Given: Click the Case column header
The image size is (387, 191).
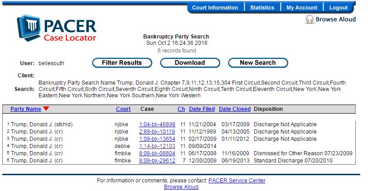Looking at the screenshot, I should click(x=147, y=109).
